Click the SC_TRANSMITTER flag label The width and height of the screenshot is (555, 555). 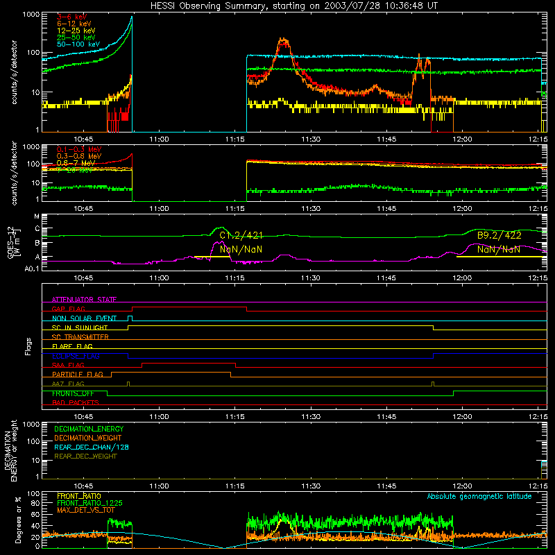click(x=80, y=337)
